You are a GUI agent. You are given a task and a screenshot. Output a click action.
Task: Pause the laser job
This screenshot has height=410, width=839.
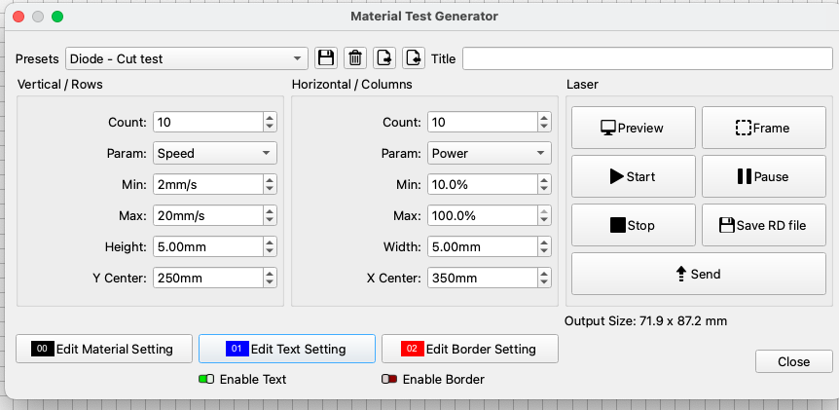point(763,176)
